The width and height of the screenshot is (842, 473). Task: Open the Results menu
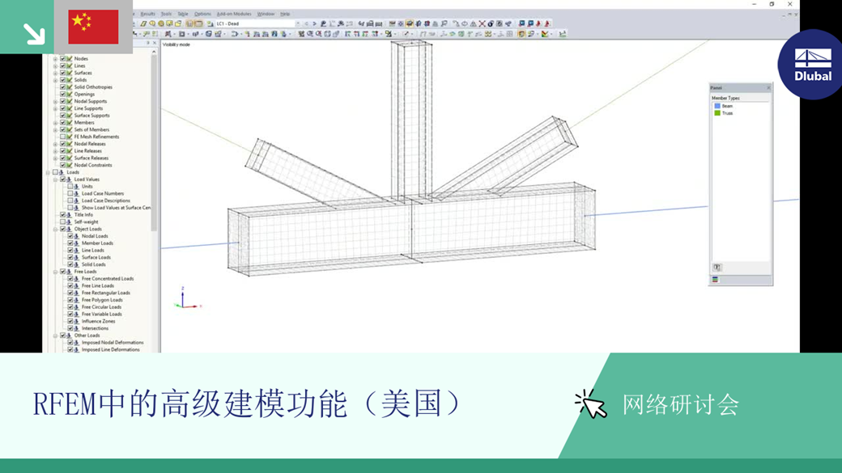pos(147,14)
